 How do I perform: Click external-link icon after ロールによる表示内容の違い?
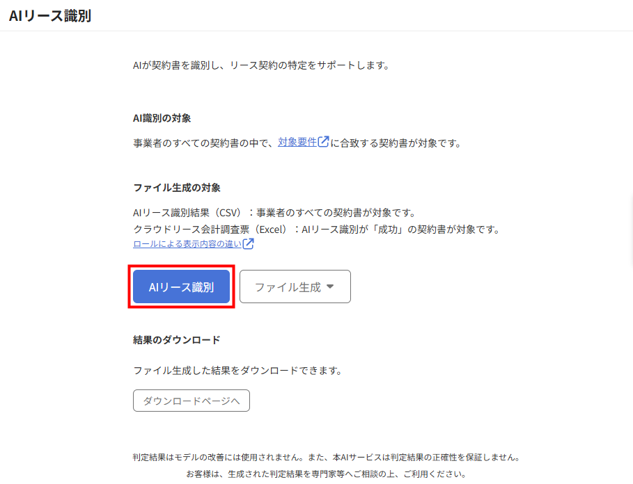[248, 243]
